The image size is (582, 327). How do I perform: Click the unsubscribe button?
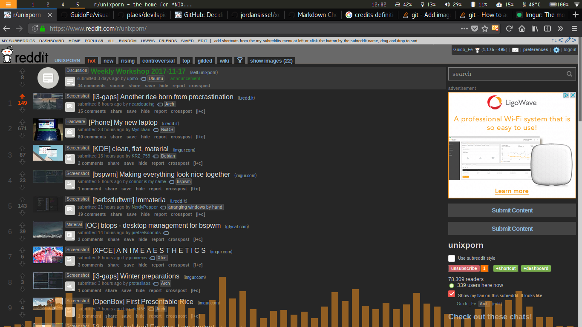tap(464, 268)
